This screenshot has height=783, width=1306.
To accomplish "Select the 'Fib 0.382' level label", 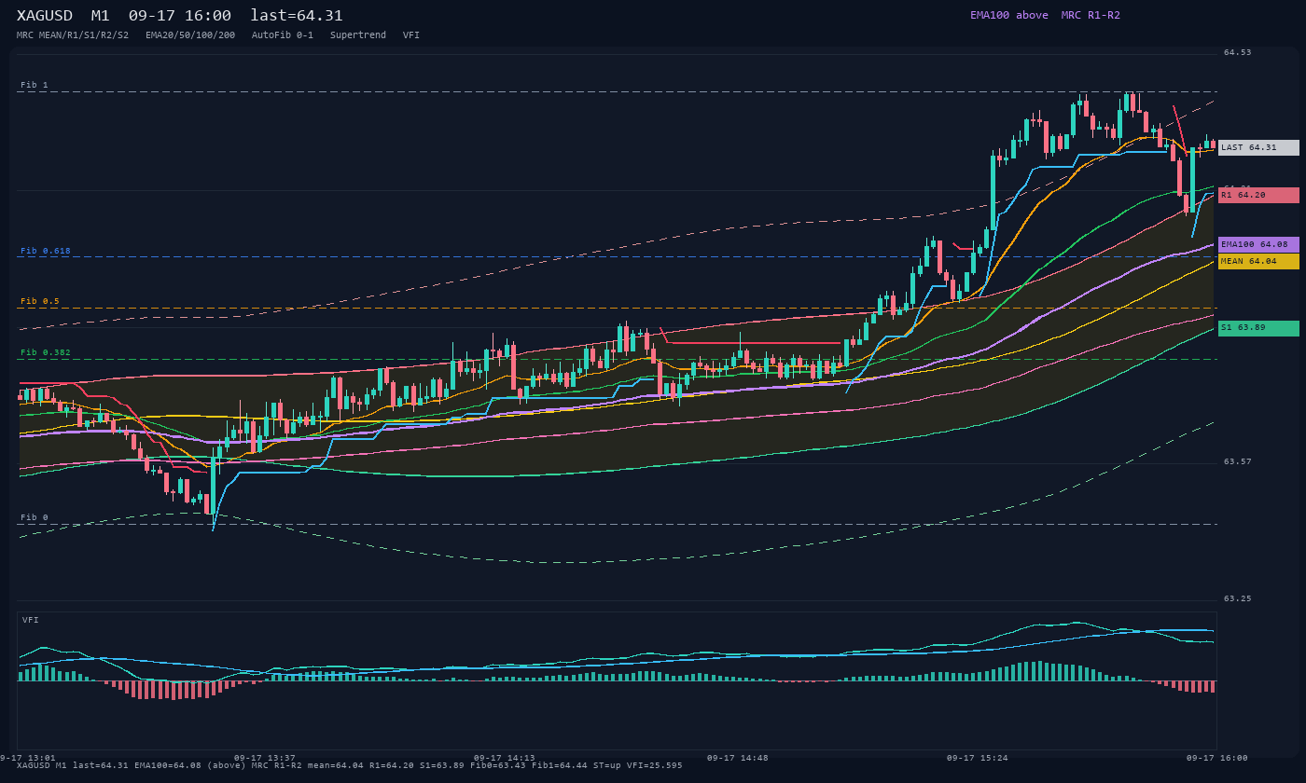I will (46, 352).
